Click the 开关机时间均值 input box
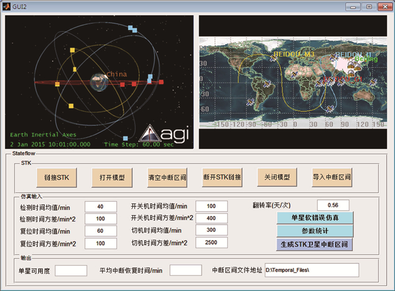Screen dimensions: 395x291 click(212, 206)
